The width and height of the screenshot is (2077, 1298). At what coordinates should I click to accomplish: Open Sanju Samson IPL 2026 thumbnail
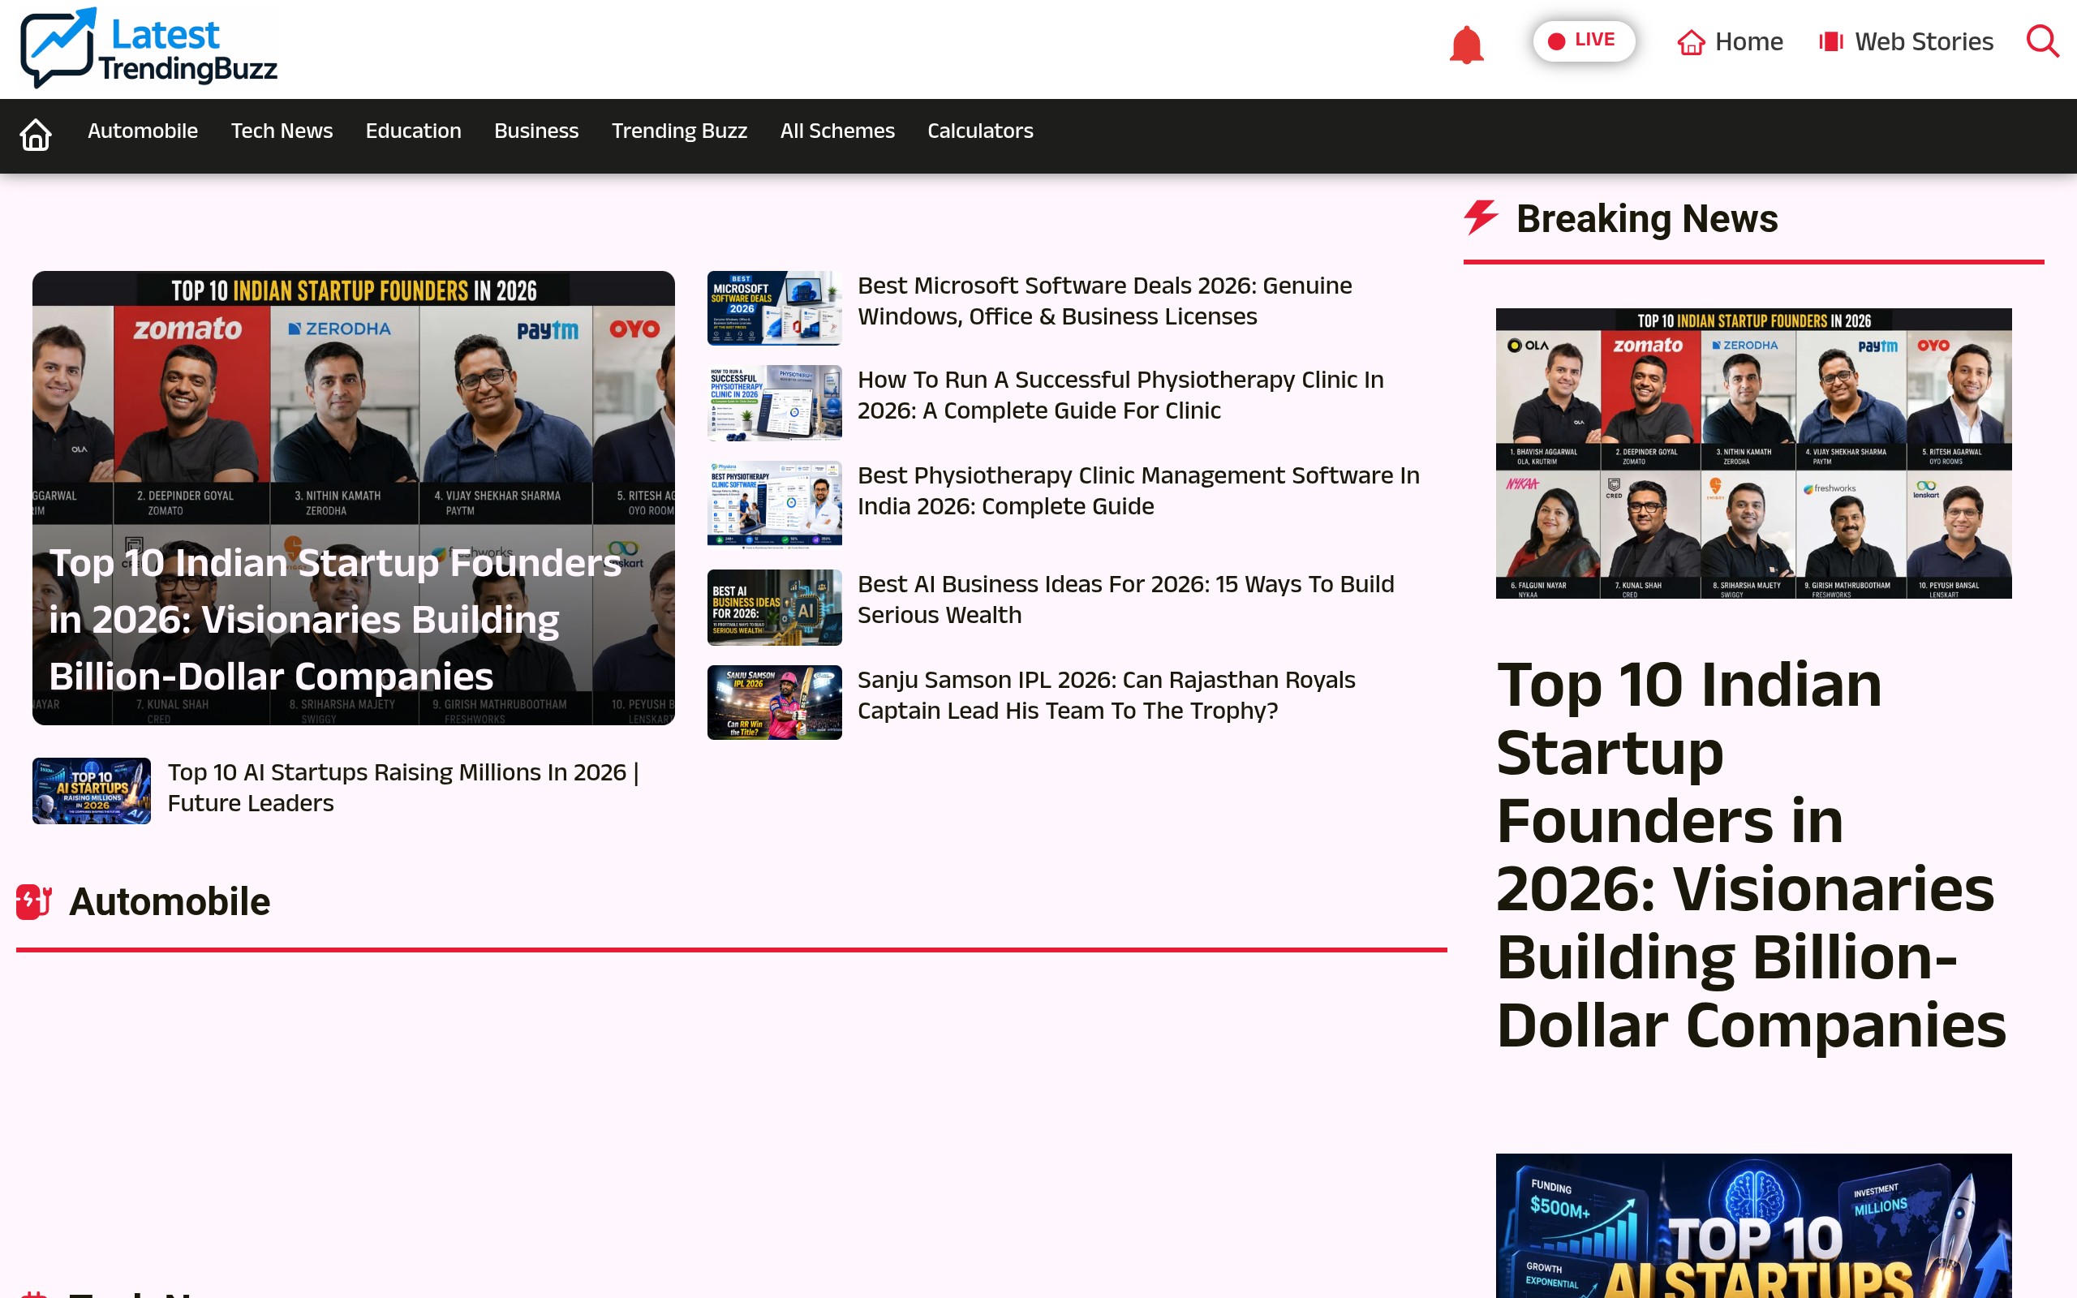(774, 703)
